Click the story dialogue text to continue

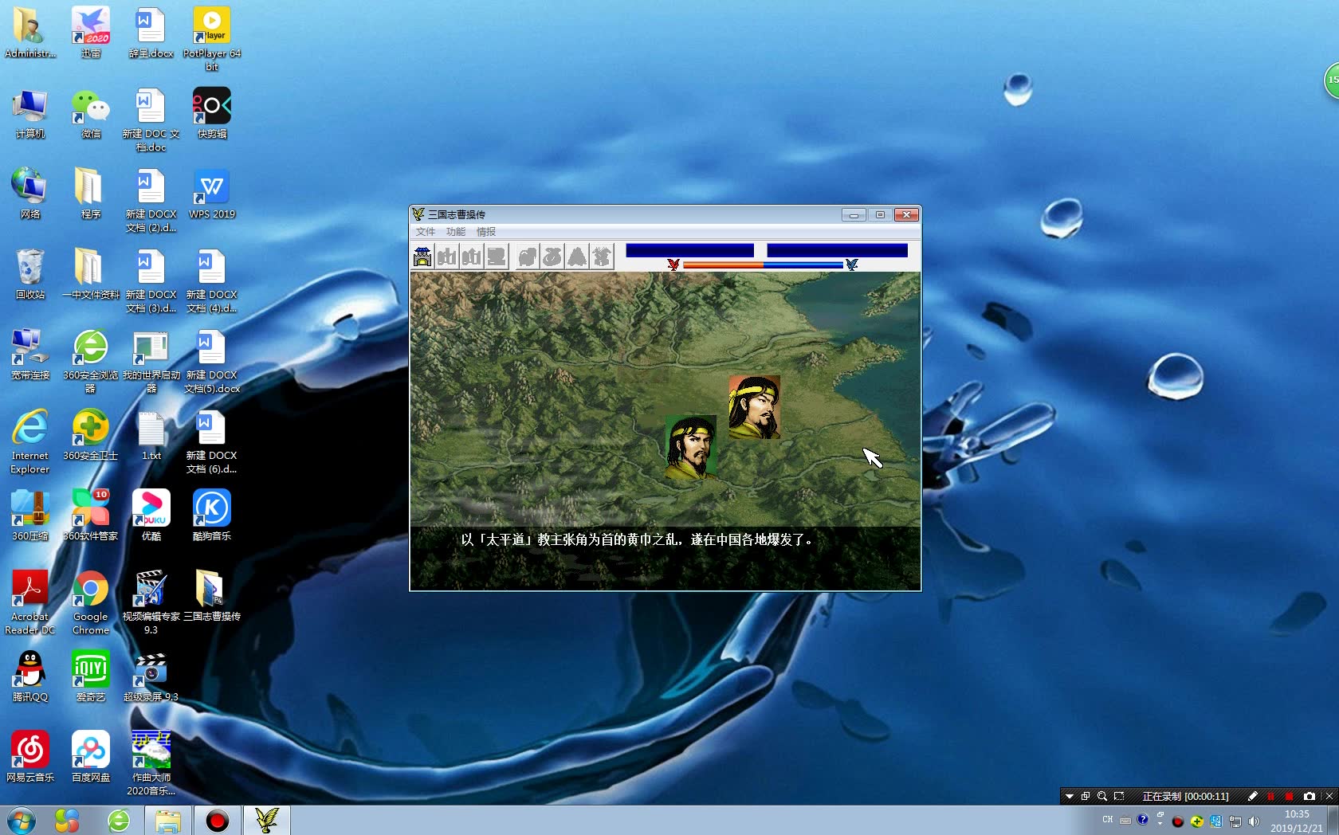[638, 539]
